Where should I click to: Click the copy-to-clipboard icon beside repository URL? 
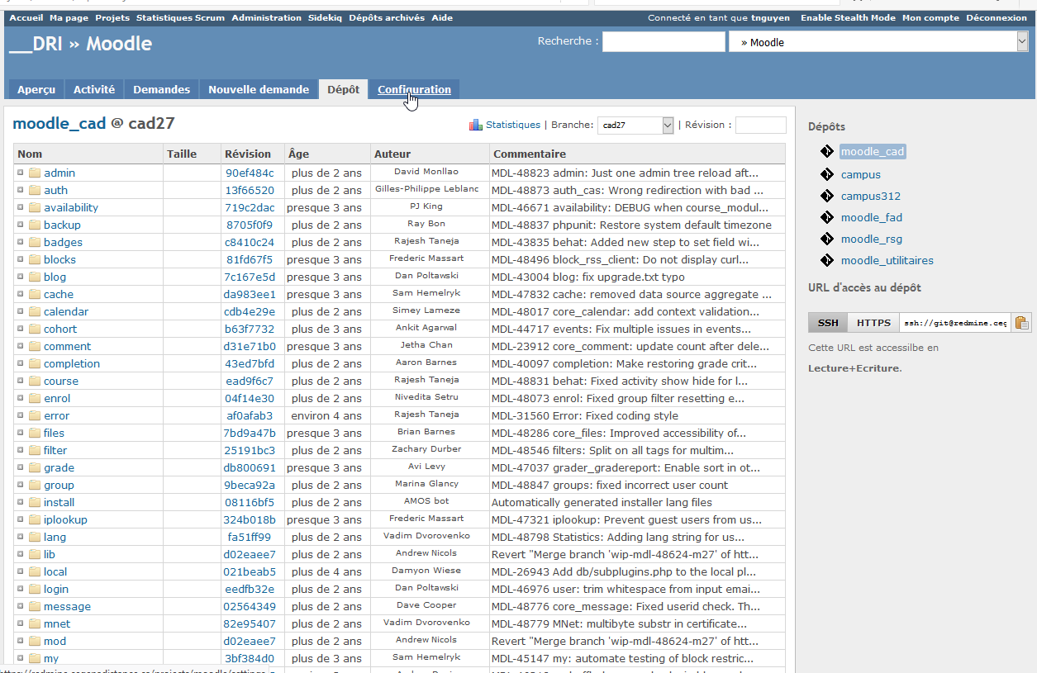1022,323
